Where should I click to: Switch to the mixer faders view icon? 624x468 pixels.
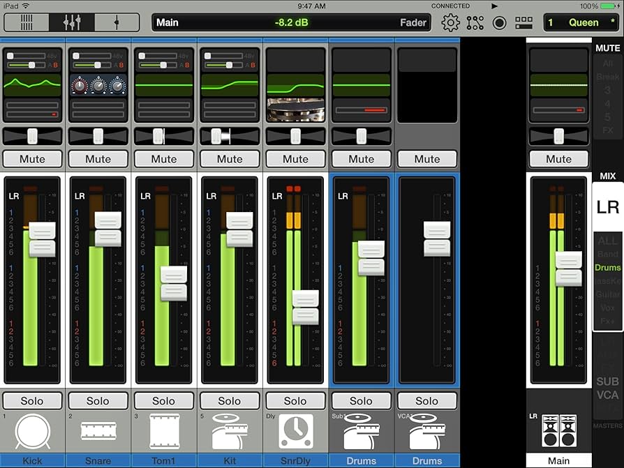coord(72,22)
